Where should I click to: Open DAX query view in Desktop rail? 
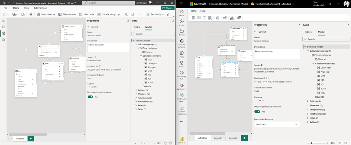tap(3, 40)
